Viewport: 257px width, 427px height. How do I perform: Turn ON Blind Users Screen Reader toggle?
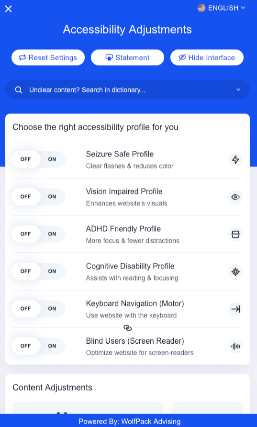tap(52, 346)
